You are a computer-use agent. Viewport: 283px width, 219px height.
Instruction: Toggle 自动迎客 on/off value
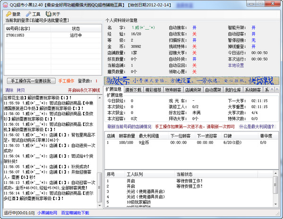point(253,34)
